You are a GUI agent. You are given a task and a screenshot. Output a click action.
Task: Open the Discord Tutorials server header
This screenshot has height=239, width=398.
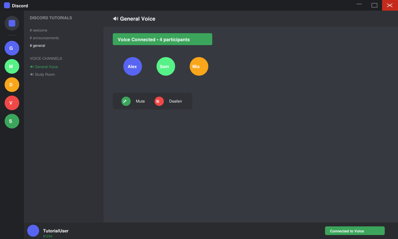point(51,18)
